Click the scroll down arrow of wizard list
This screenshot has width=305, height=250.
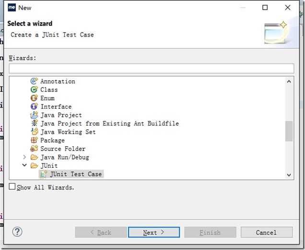(289, 175)
